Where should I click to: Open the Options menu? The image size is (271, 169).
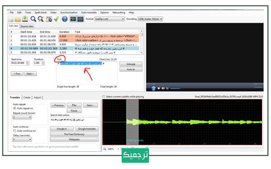[x=105, y=13]
